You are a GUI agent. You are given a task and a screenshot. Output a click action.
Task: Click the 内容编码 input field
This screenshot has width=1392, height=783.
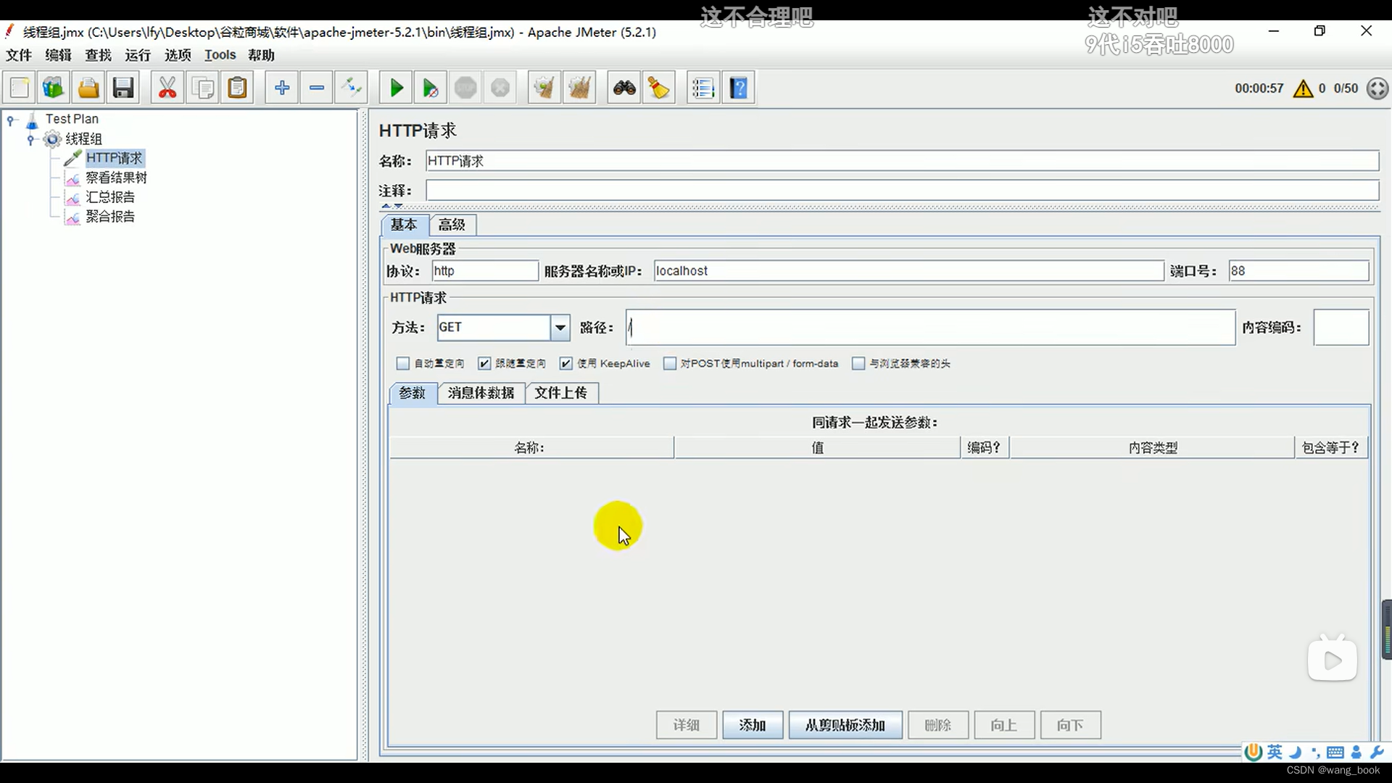point(1341,328)
